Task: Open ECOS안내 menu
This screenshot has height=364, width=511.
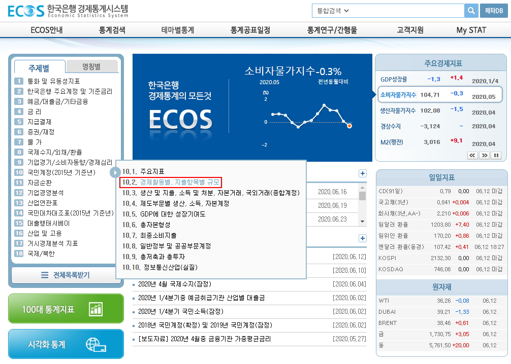Action: pos(47,30)
